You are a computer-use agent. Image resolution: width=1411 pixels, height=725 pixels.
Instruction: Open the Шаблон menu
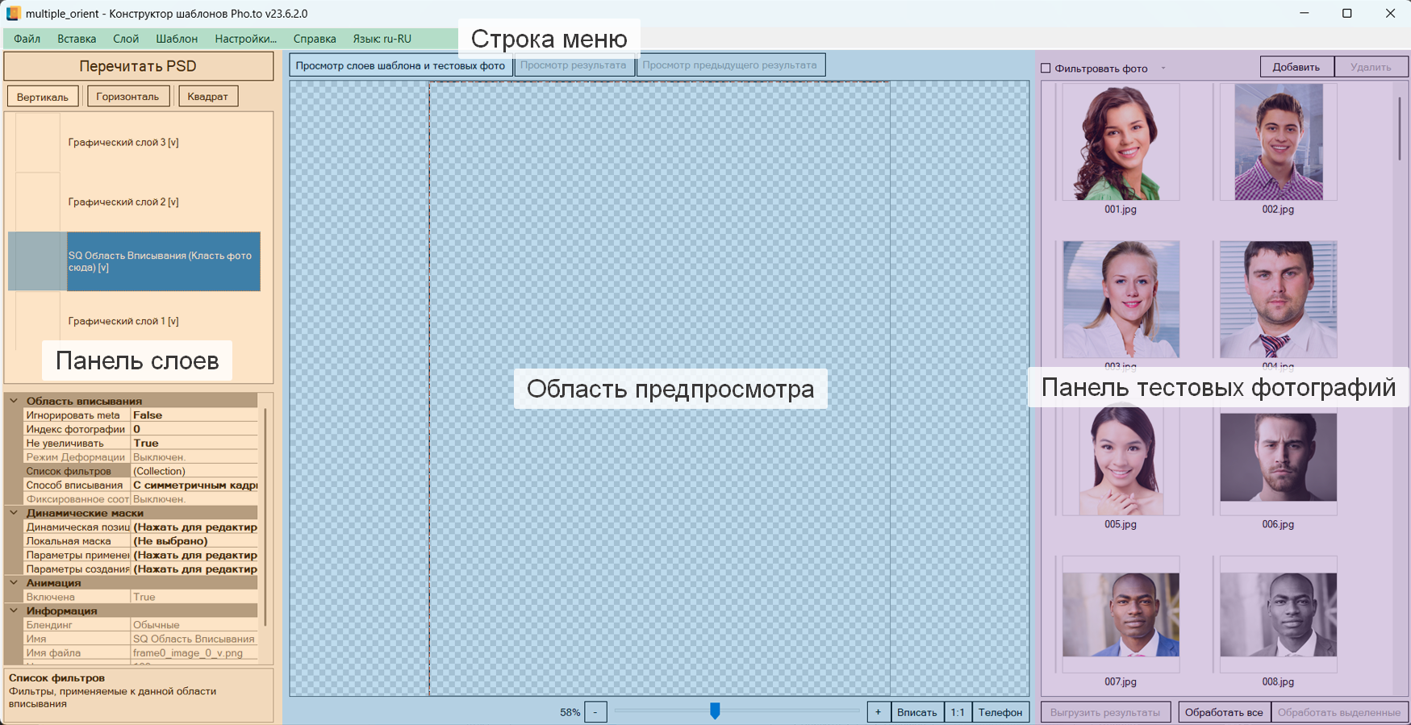177,39
